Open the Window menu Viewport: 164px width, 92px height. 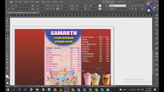pos(55,2)
